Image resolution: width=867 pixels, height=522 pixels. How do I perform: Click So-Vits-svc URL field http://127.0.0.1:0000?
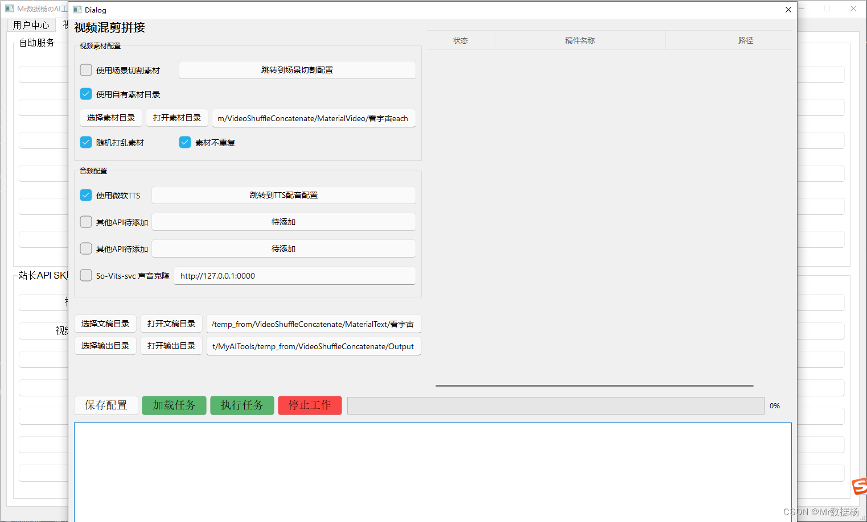294,276
